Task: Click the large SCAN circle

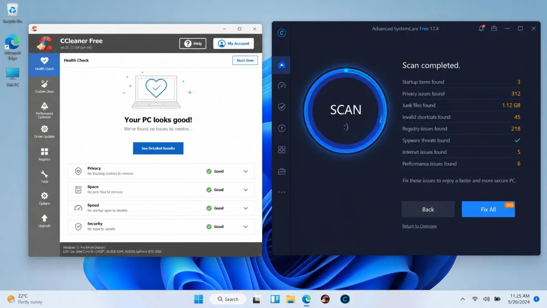Action: [346, 110]
